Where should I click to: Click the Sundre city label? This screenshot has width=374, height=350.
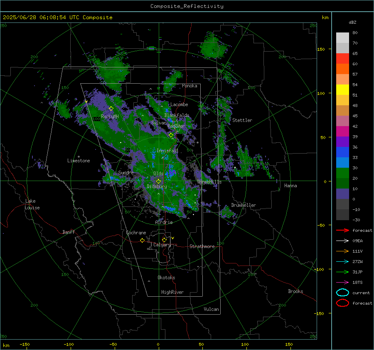126,172
